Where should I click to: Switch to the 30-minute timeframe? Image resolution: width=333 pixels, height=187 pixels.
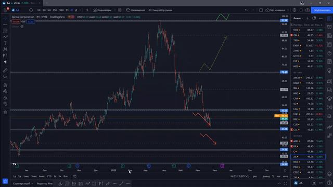61,10
